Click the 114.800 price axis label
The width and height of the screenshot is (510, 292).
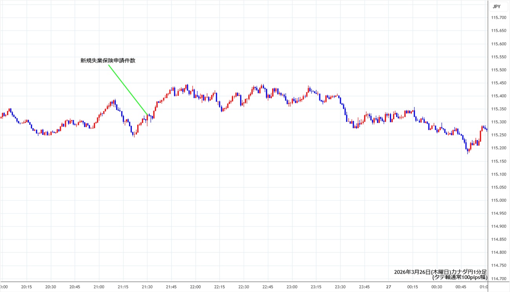pos(498,252)
